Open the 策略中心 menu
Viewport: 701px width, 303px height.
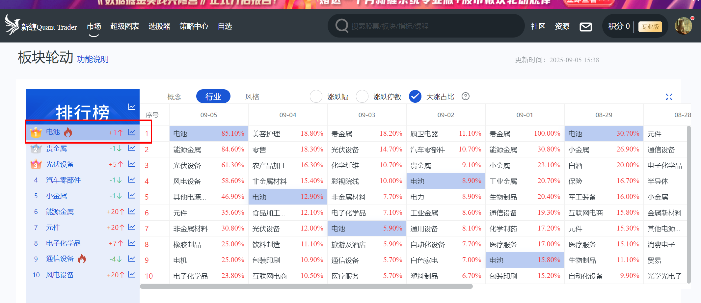point(194,26)
